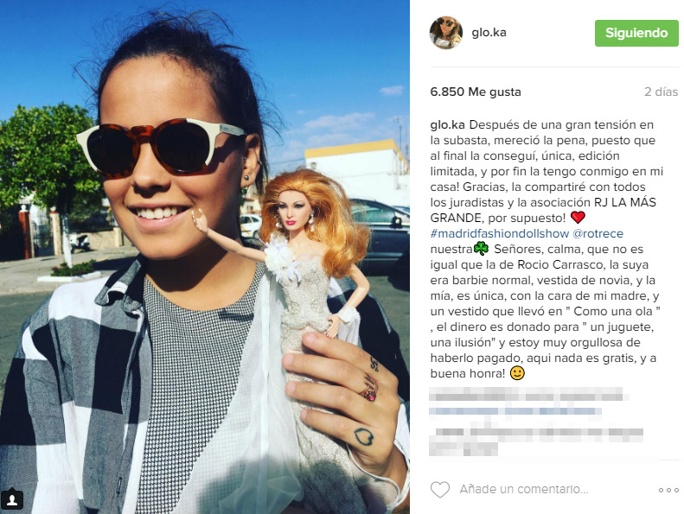Click the #madridfashiondollshow hashtag
The height and width of the screenshot is (514, 684).
(x=500, y=234)
